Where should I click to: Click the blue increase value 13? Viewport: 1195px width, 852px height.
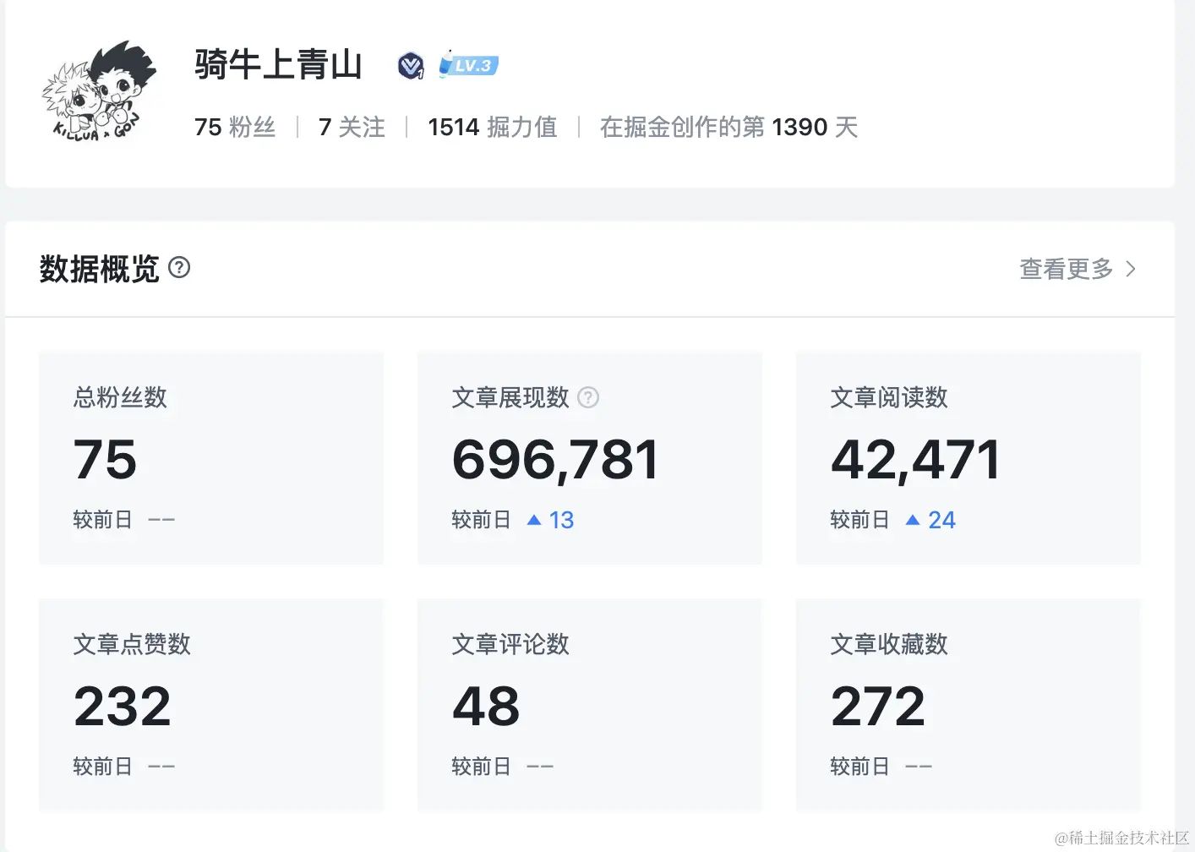561,520
